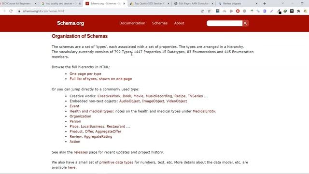Close the Review snippets tab
Image resolution: width=309 pixels, height=174 pixels.
click(x=256, y=3)
